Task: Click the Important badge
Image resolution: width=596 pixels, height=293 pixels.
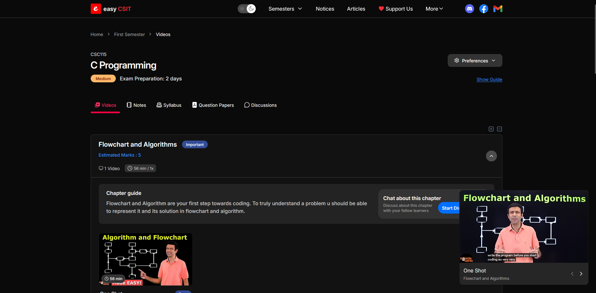Action: pos(195,145)
